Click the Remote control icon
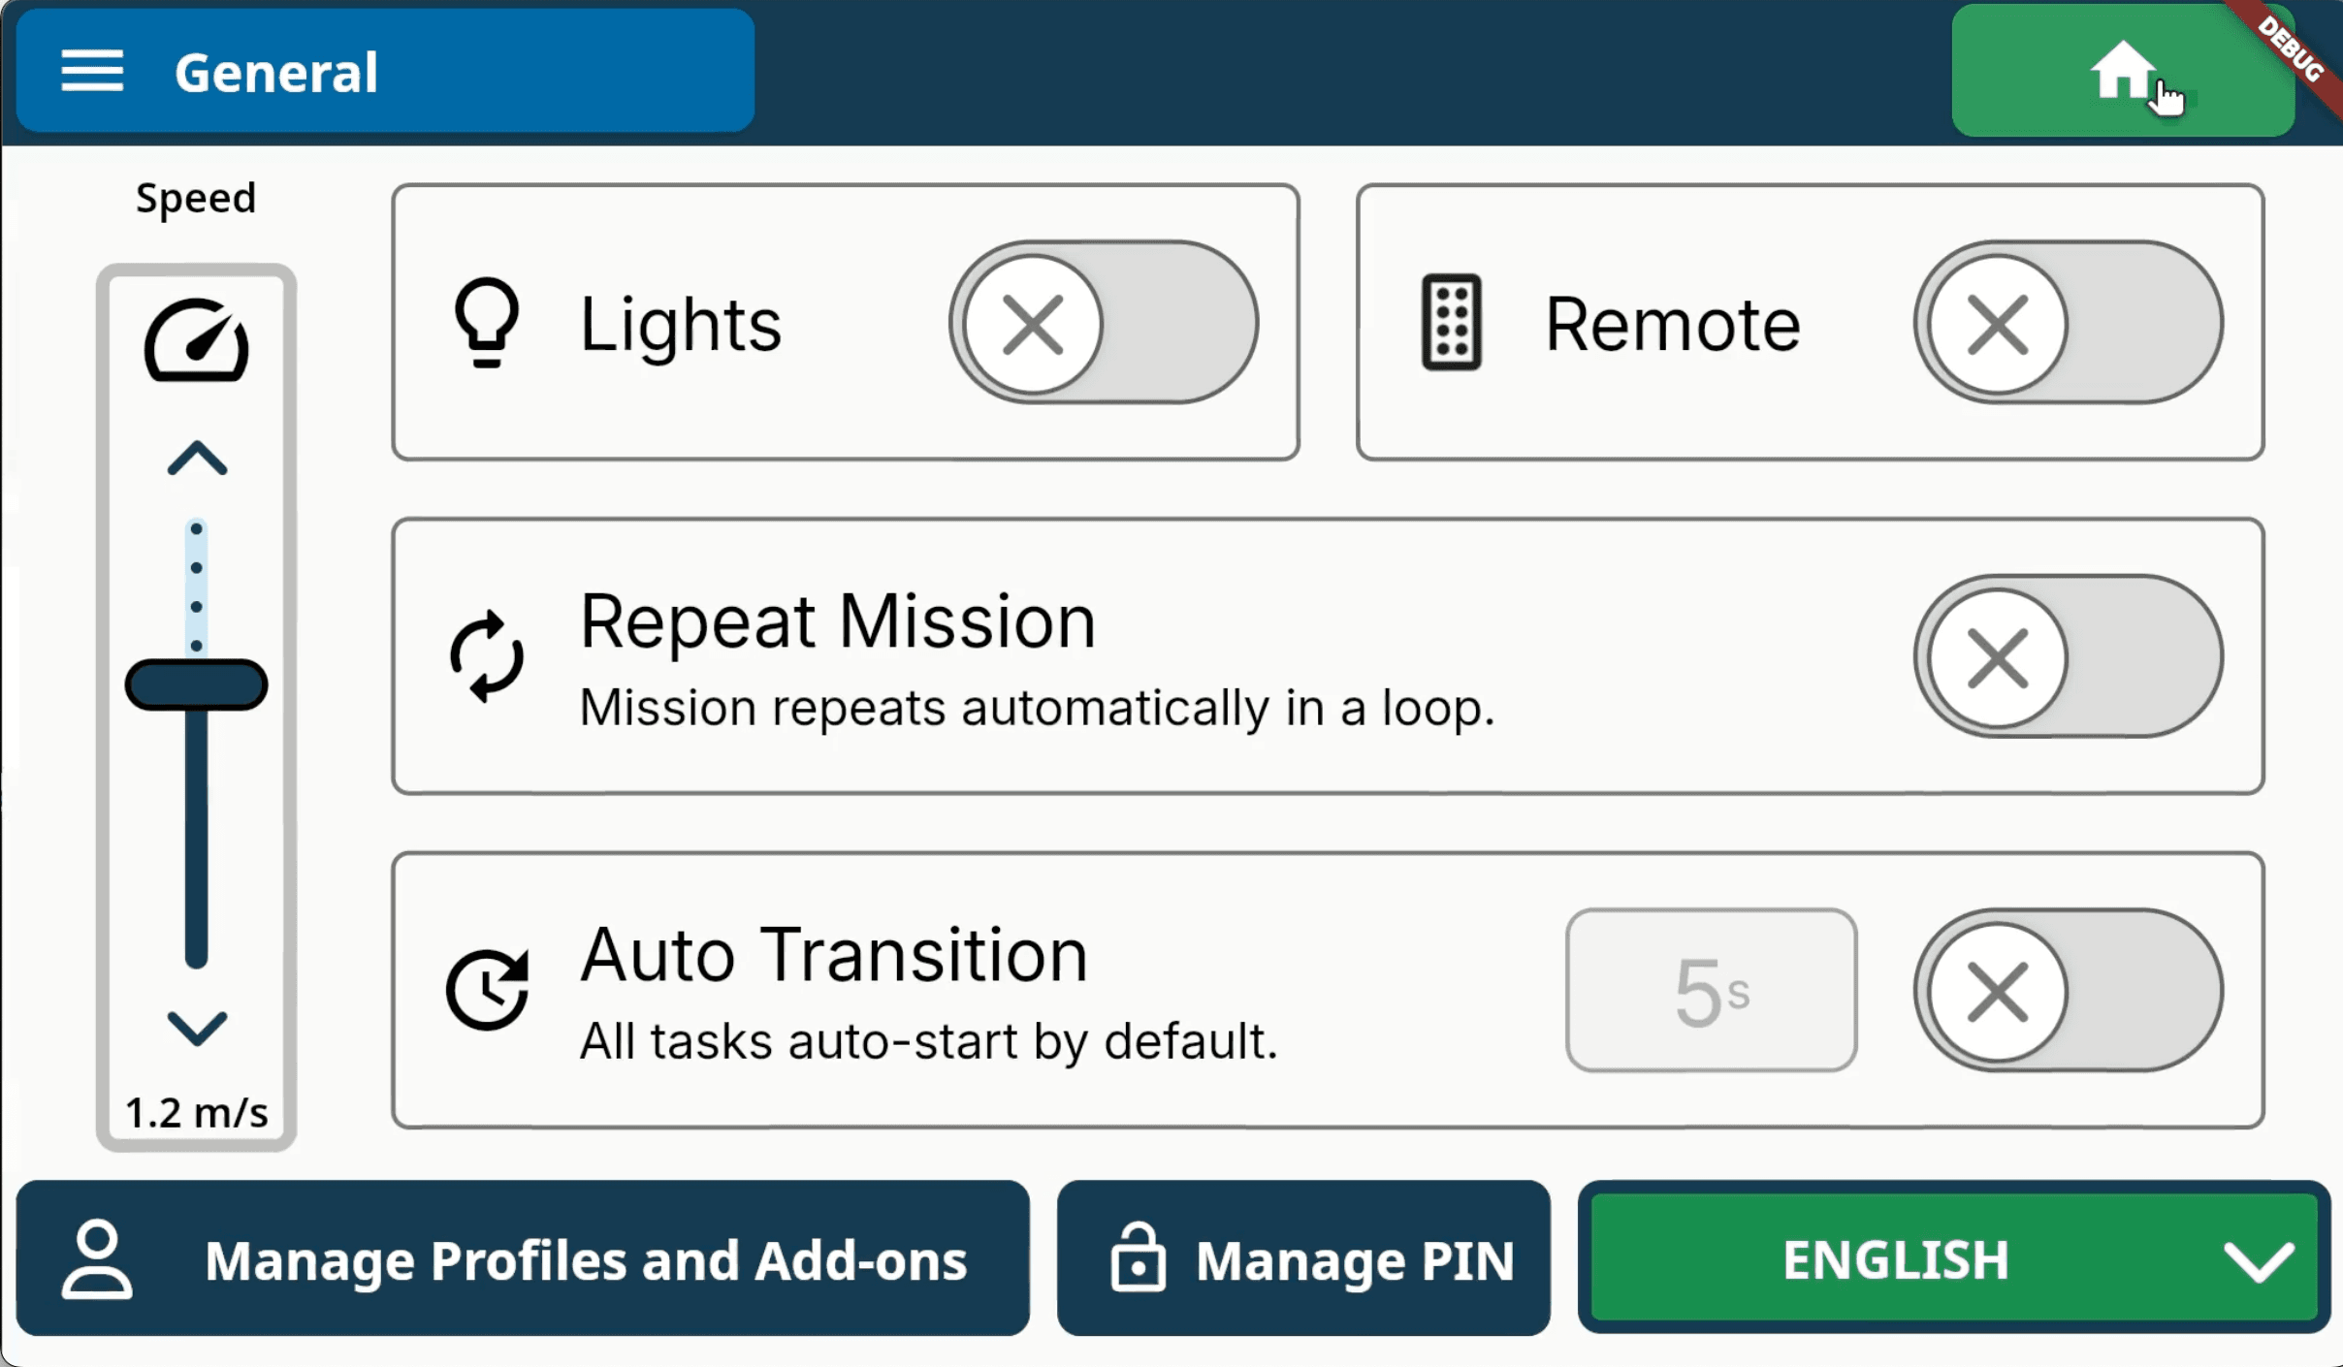This screenshot has height=1367, width=2343. click(x=1451, y=323)
